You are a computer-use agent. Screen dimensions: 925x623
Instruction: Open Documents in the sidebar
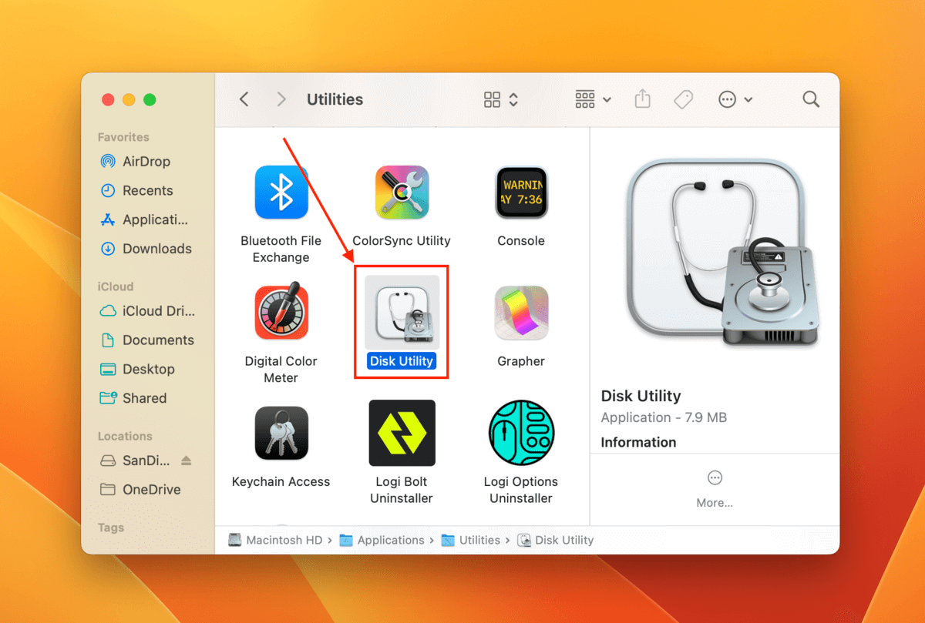click(x=148, y=340)
